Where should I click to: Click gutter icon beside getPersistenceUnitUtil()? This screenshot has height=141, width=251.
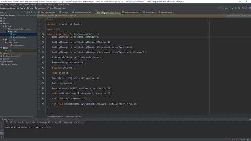click(x=43, y=88)
